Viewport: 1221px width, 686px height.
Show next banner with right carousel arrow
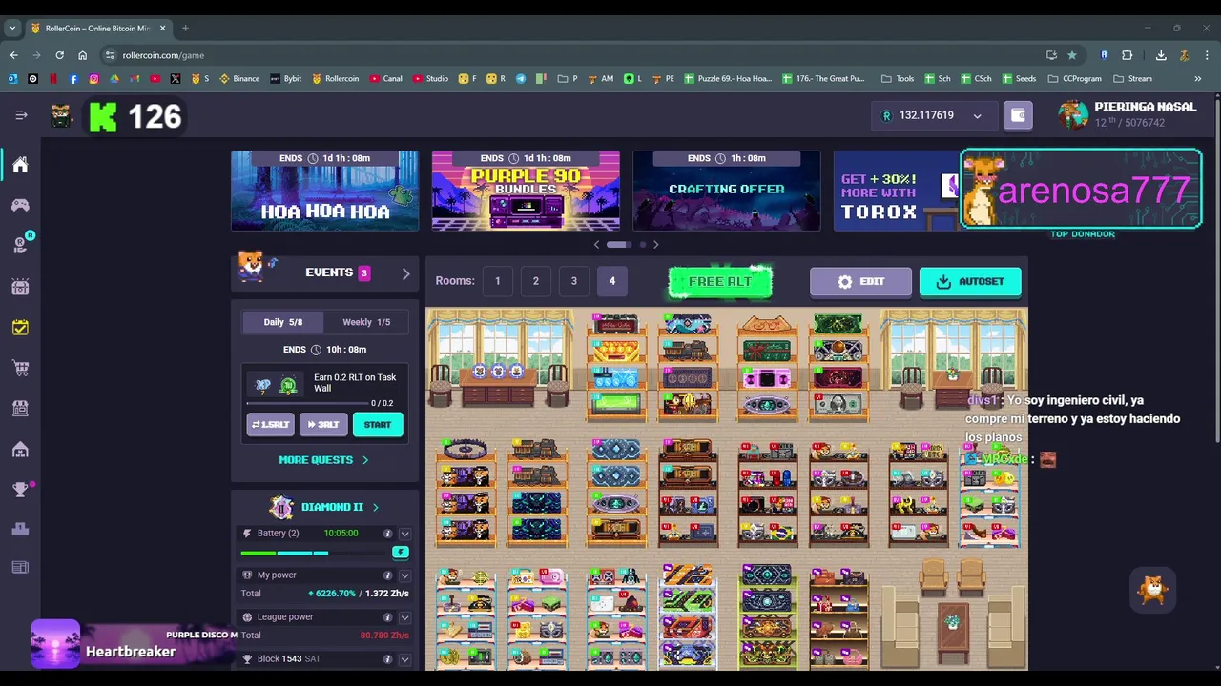coord(655,245)
